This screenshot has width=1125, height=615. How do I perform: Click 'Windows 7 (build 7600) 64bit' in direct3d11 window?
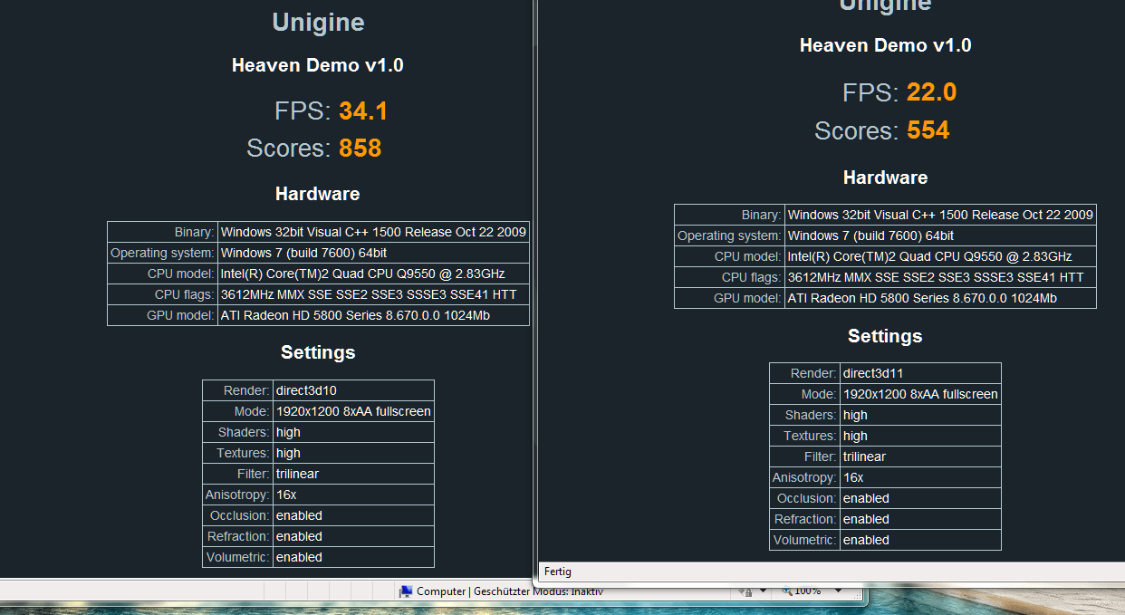[871, 235]
